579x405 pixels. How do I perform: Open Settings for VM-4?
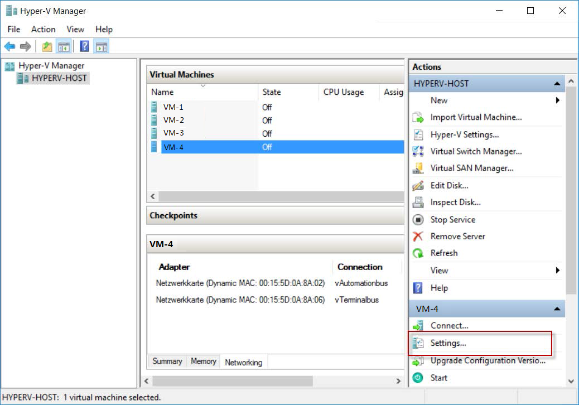(448, 343)
